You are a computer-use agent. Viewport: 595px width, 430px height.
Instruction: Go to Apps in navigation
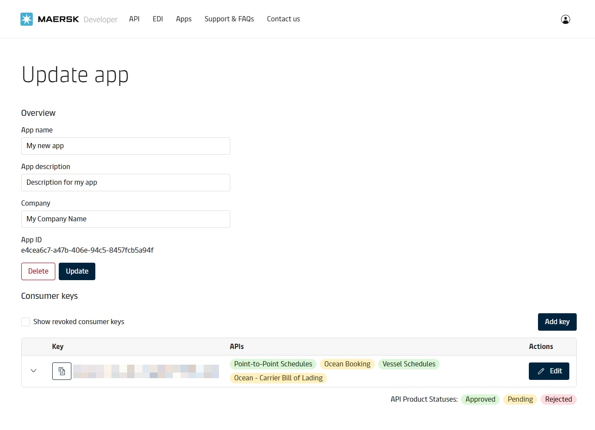[184, 19]
